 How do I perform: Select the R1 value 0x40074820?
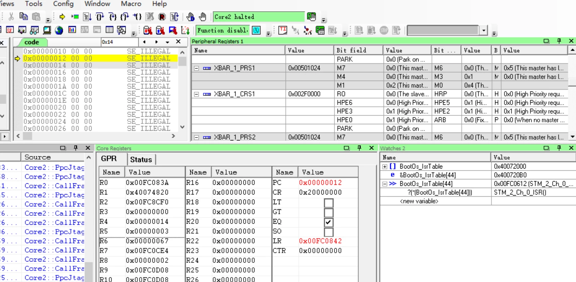147,192
